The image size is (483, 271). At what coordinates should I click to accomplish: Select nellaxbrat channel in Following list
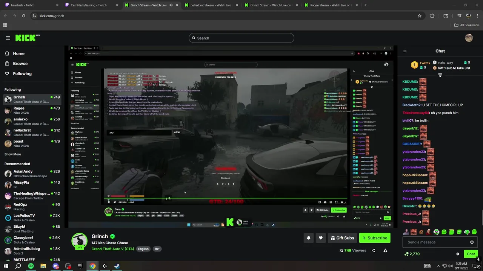pos(32,132)
